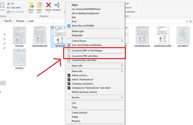Image resolution: width=193 pixels, height=125 pixels.
Task: Select the handokobawah image thumbnail
Action: click(142, 35)
